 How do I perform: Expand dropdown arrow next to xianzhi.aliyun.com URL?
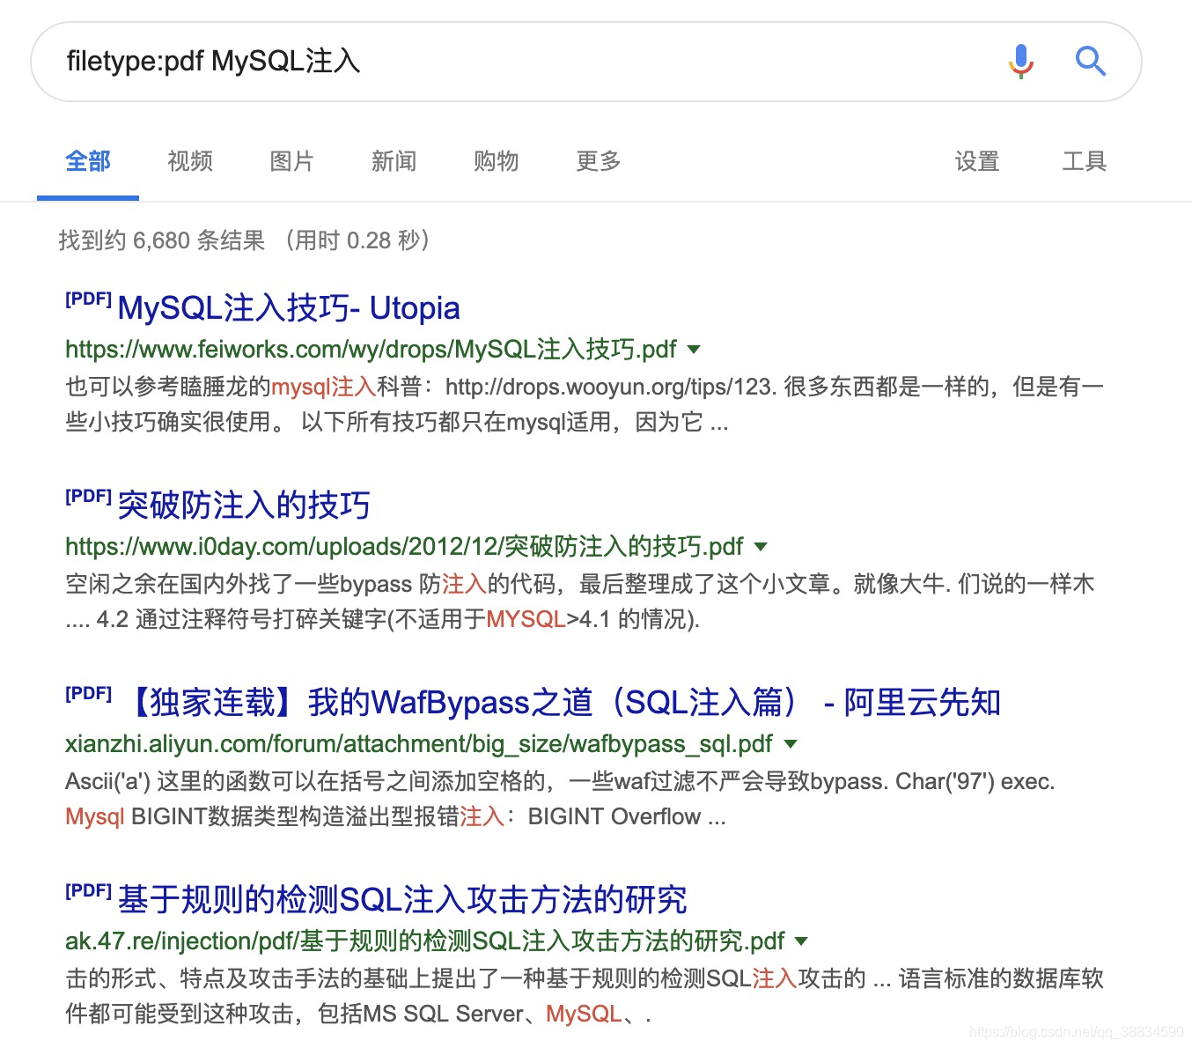(x=791, y=744)
